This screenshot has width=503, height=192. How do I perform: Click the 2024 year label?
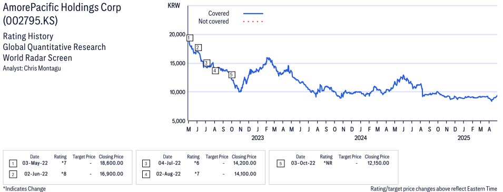pos(361,138)
